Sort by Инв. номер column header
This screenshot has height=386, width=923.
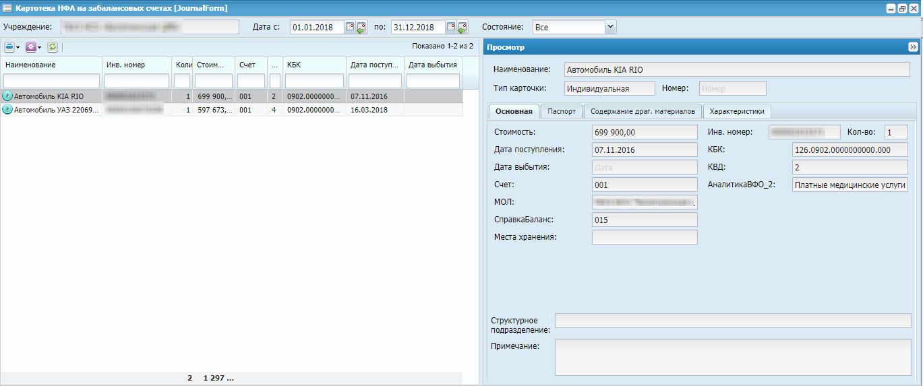click(x=137, y=65)
